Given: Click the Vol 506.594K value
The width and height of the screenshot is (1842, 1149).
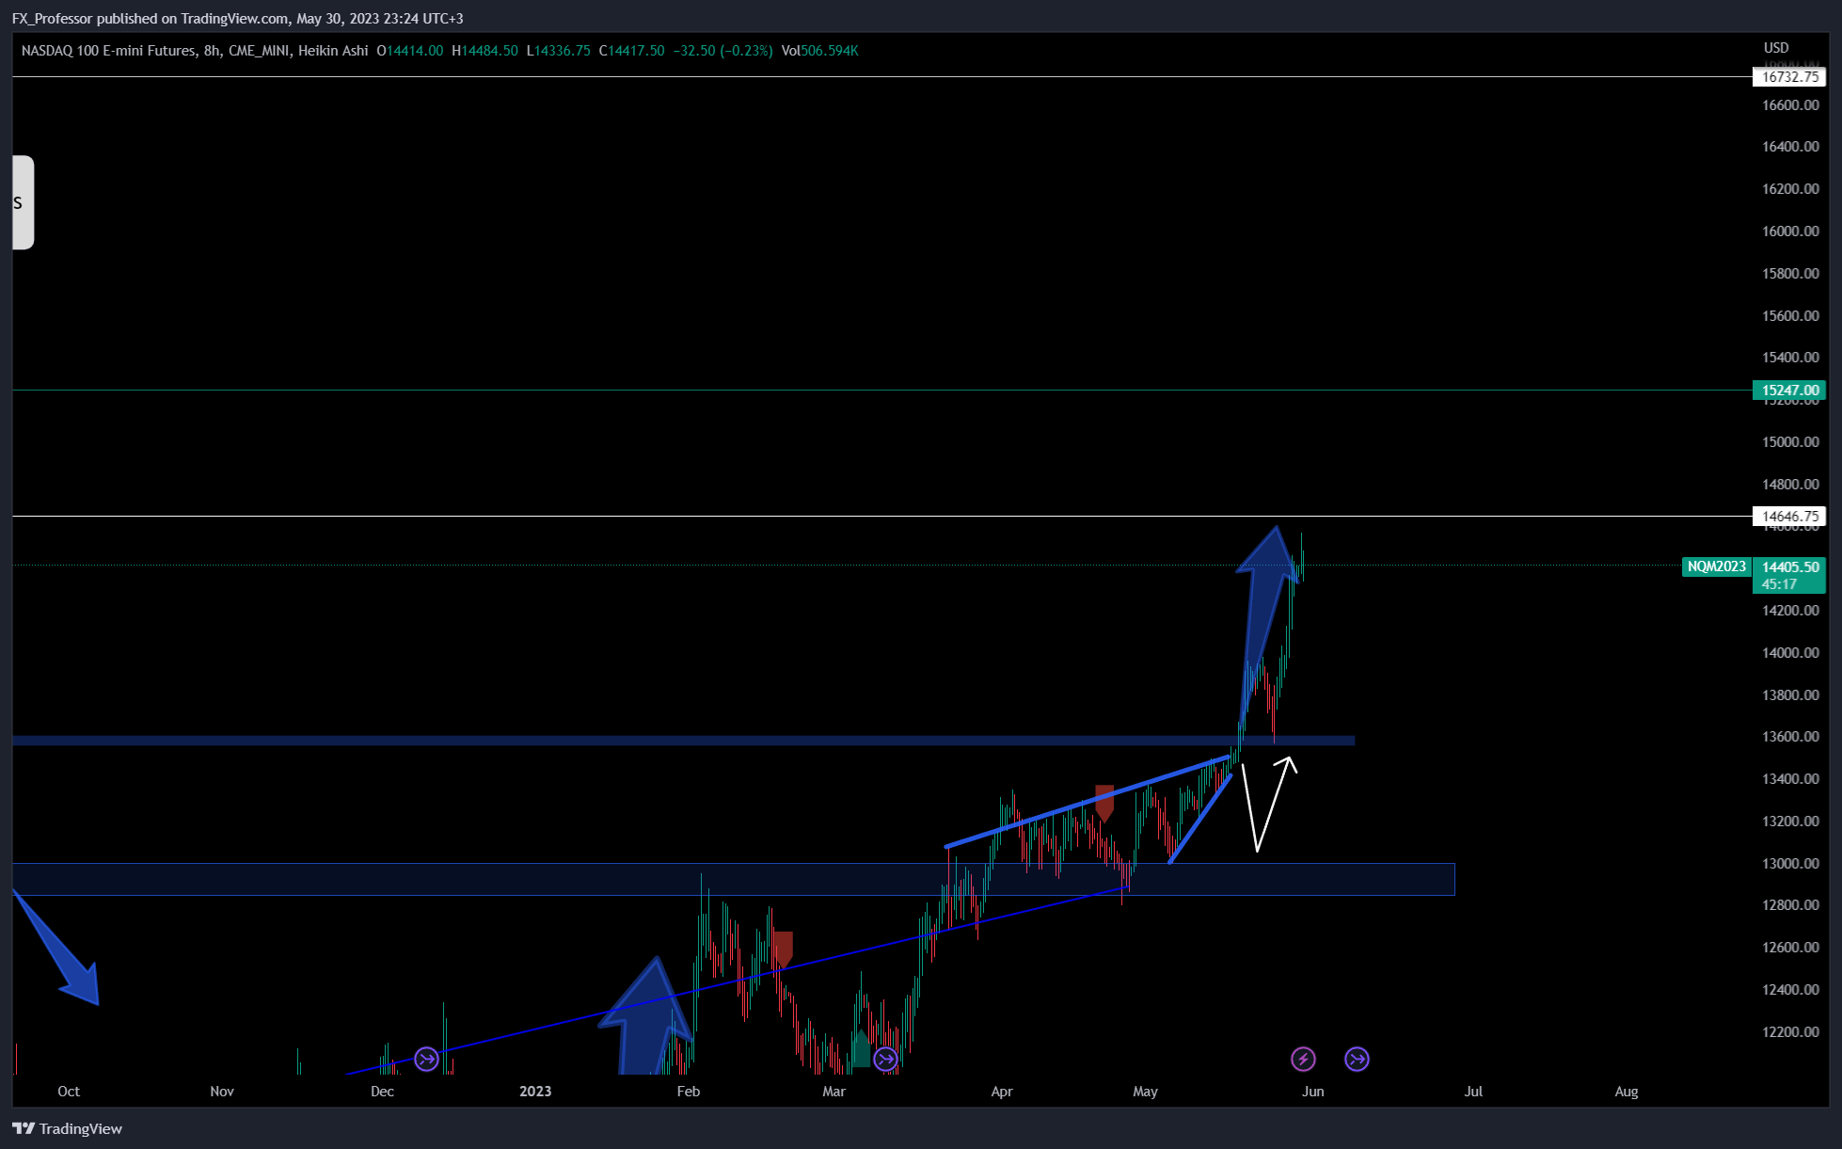Looking at the screenshot, I should (819, 51).
